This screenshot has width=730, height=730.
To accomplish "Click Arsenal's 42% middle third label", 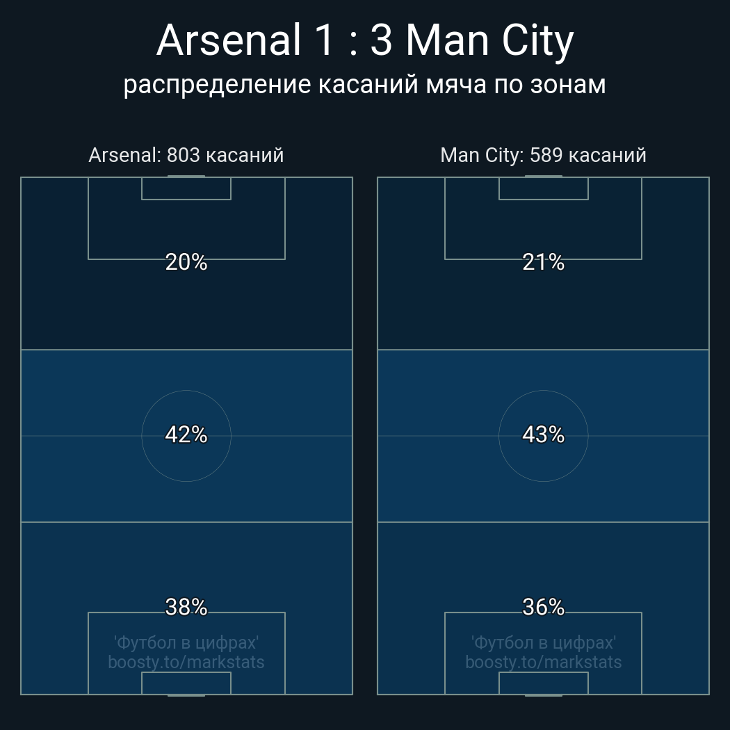I will [186, 435].
